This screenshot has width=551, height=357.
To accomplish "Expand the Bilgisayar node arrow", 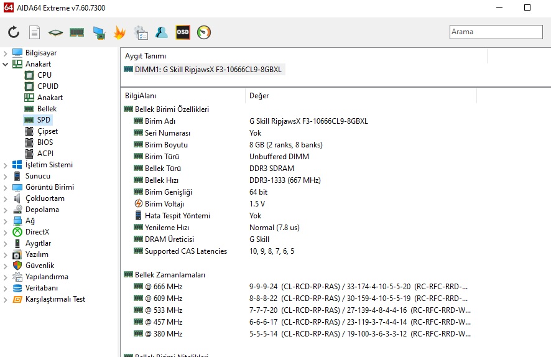I will tap(5, 53).
